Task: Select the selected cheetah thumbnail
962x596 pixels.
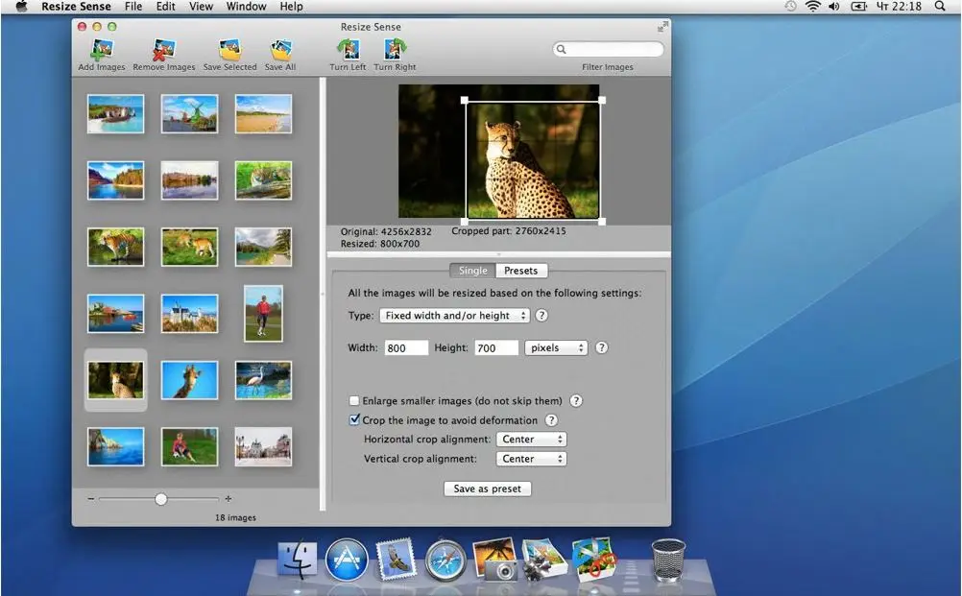Action: click(115, 380)
